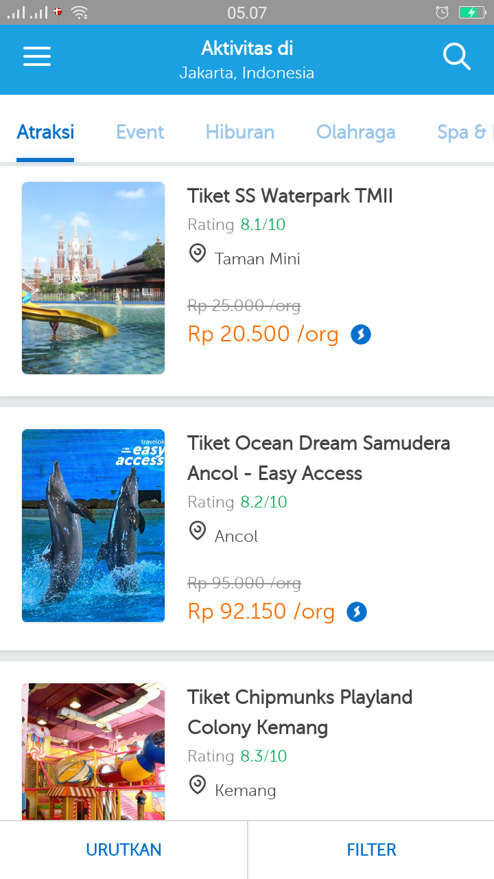Select the Atraksi tab
This screenshot has width=494, height=879.
(45, 132)
